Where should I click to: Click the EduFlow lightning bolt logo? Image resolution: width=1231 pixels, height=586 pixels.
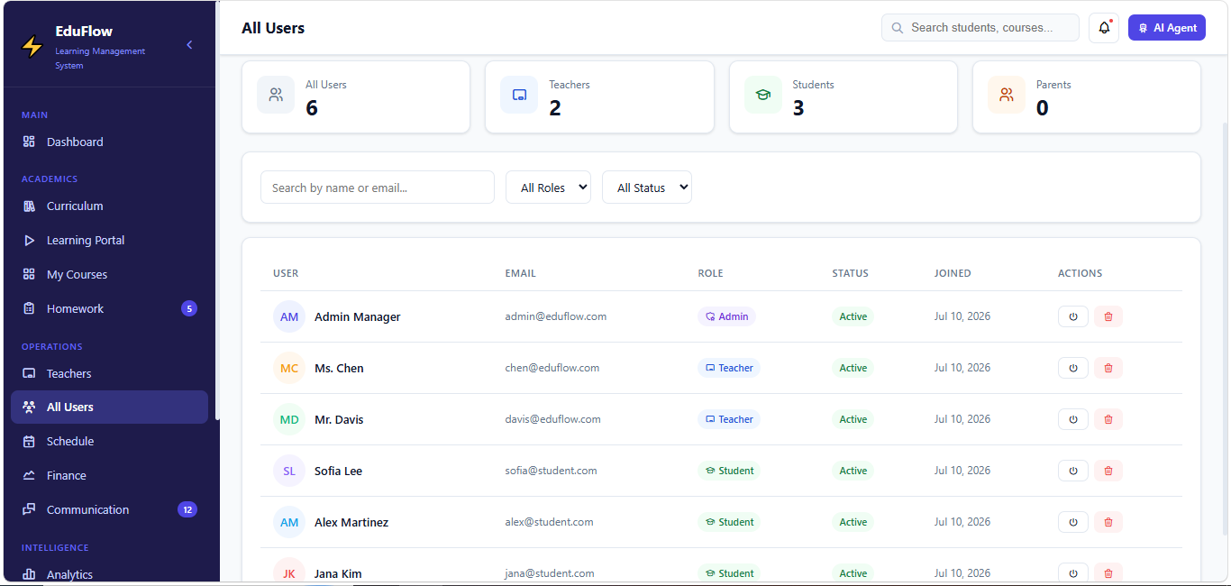pyautogui.click(x=32, y=46)
